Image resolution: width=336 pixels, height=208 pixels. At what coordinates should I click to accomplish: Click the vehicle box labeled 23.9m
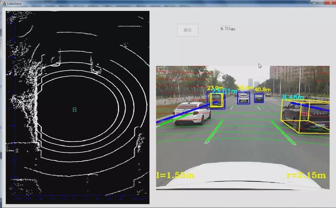(x=216, y=100)
